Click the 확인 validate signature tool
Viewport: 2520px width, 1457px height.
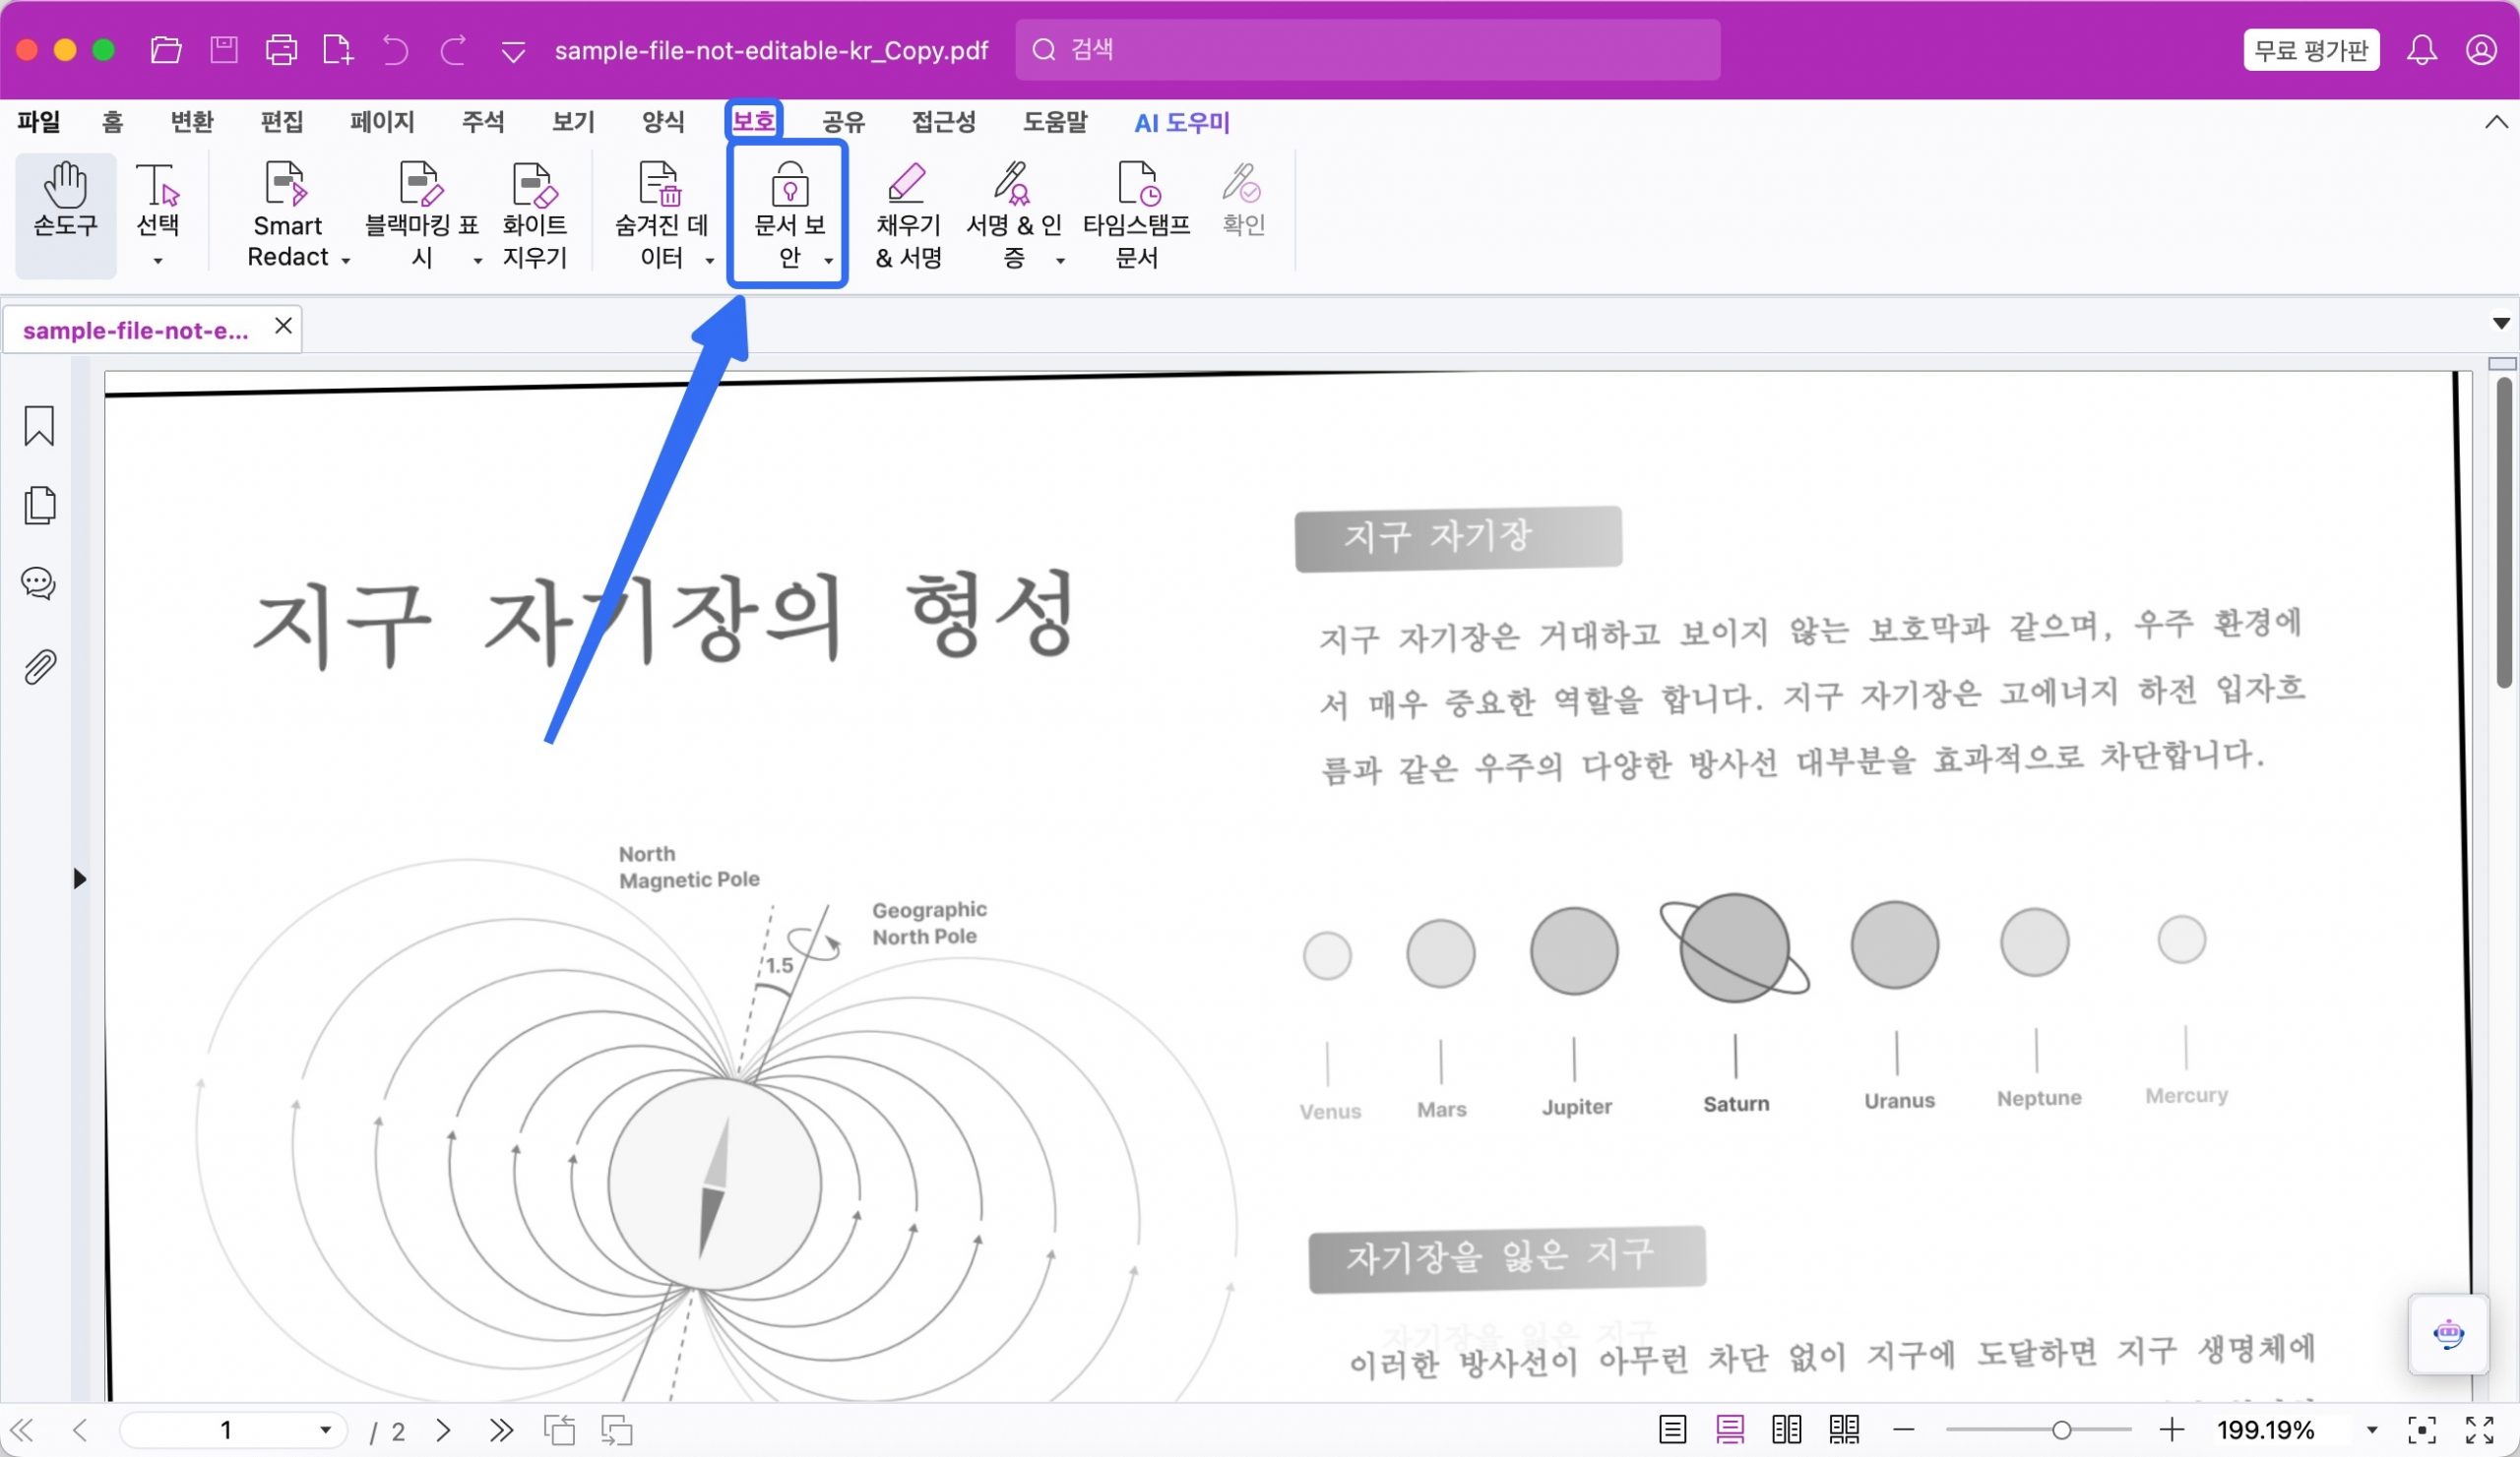point(1243,200)
